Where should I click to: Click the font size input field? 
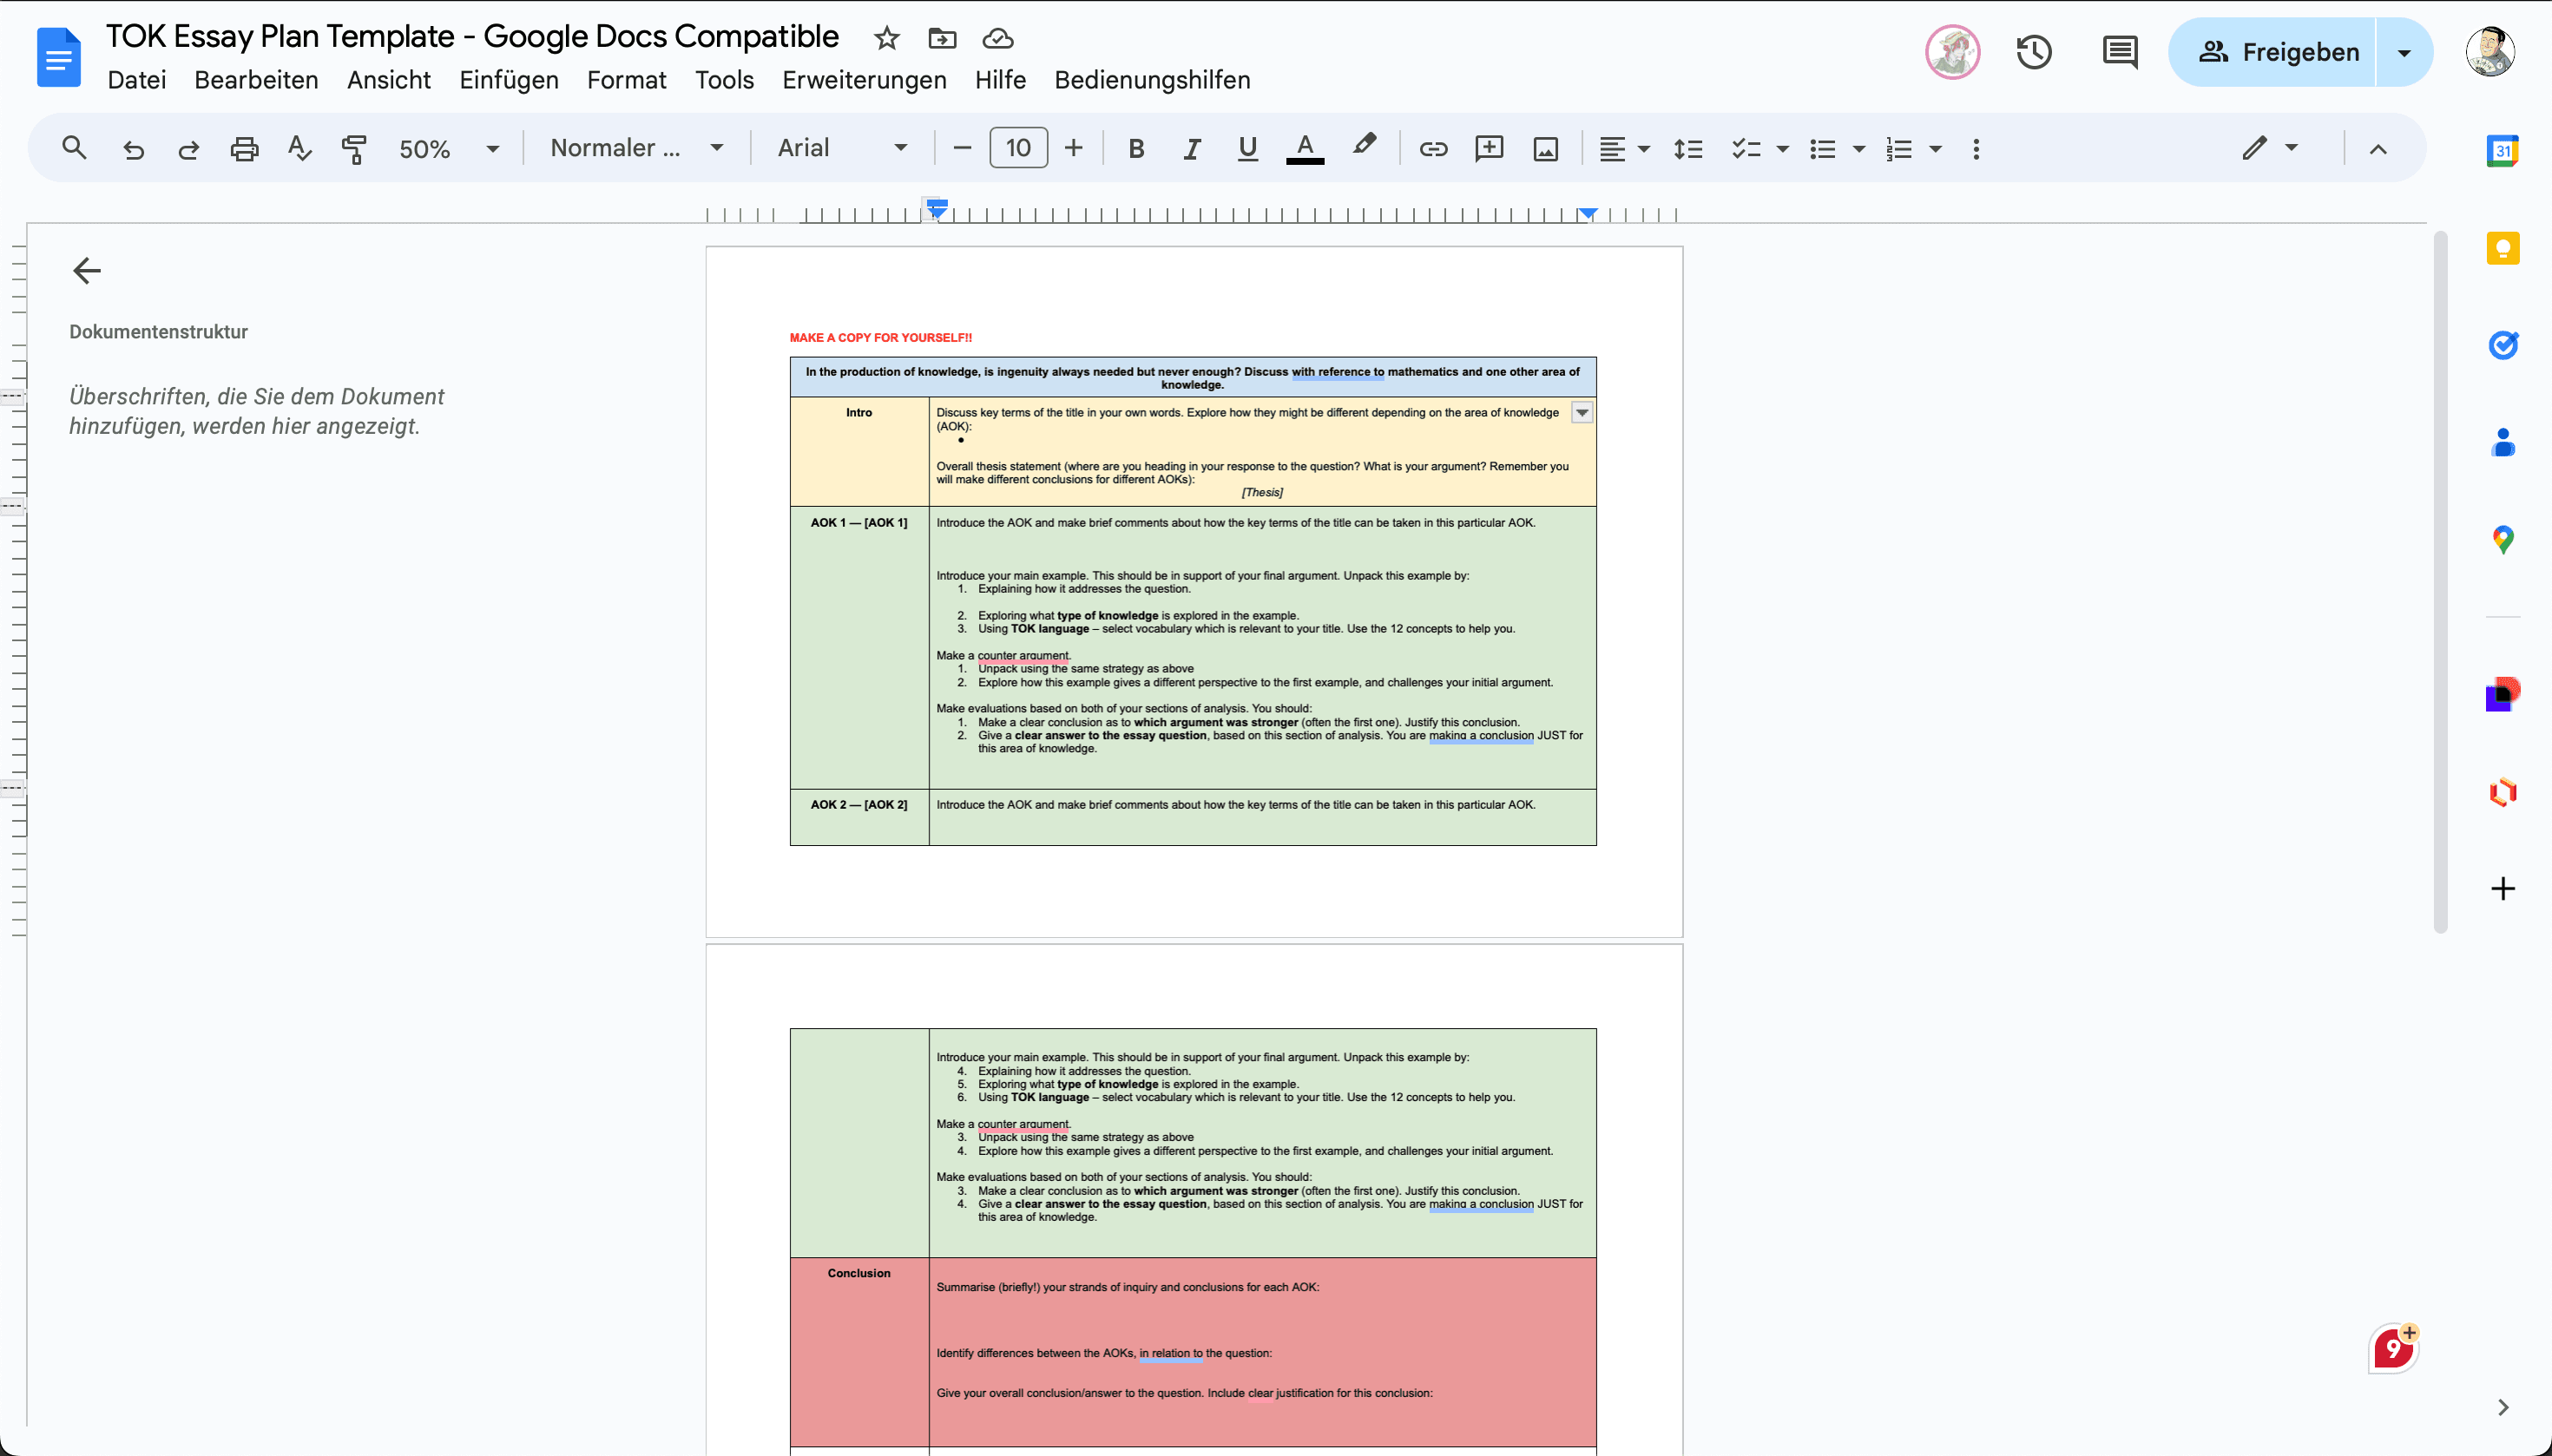tap(1017, 148)
